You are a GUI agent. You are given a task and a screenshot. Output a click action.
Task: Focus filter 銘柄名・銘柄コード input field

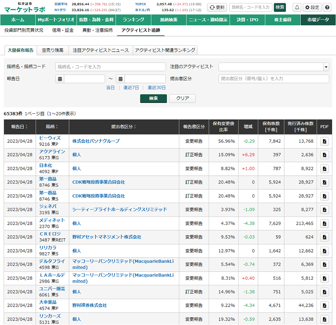(111, 67)
